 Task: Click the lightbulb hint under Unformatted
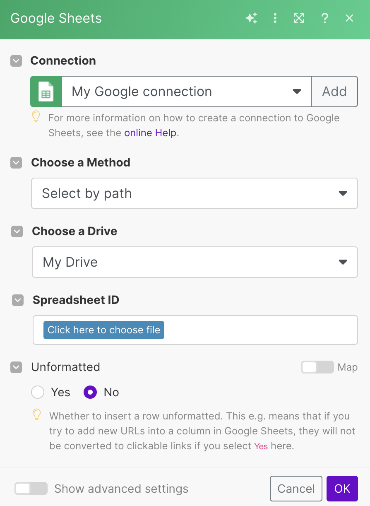click(x=37, y=414)
